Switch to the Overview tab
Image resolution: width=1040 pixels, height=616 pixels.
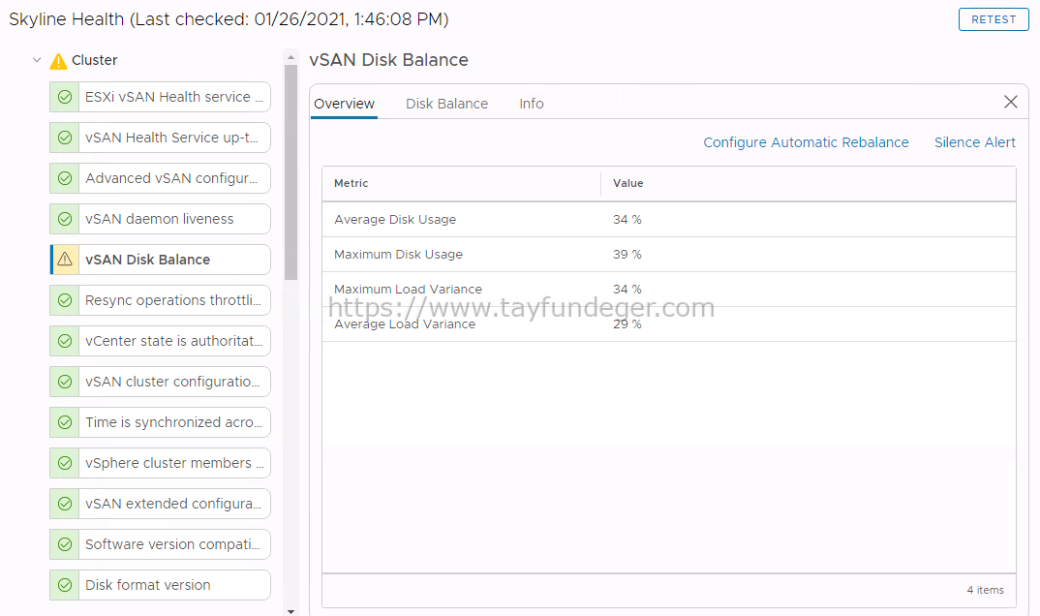pyautogui.click(x=344, y=104)
